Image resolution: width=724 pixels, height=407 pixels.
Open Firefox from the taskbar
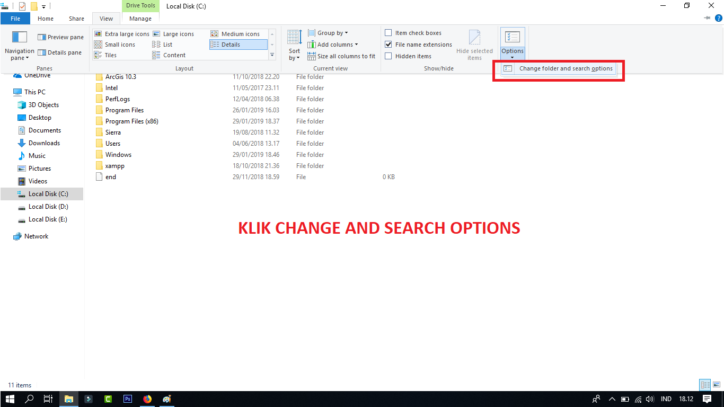coord(147,399)
